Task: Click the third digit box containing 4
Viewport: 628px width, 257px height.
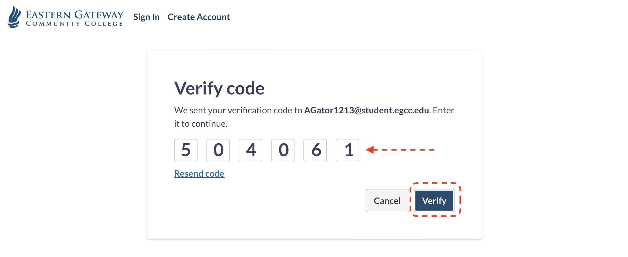Action: (250, 150)
